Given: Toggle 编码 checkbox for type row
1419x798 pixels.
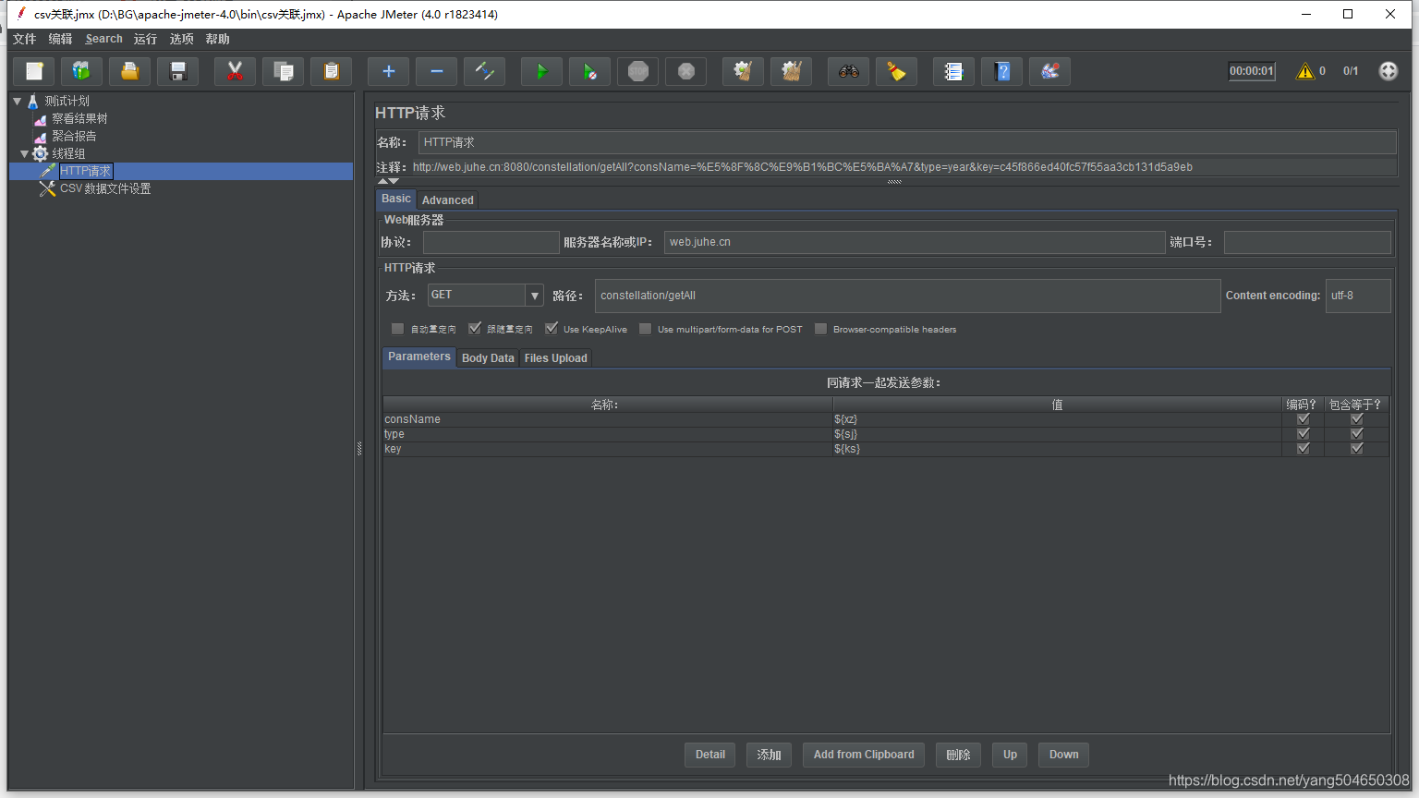Looking at the screenshot, I should 1304,434.
